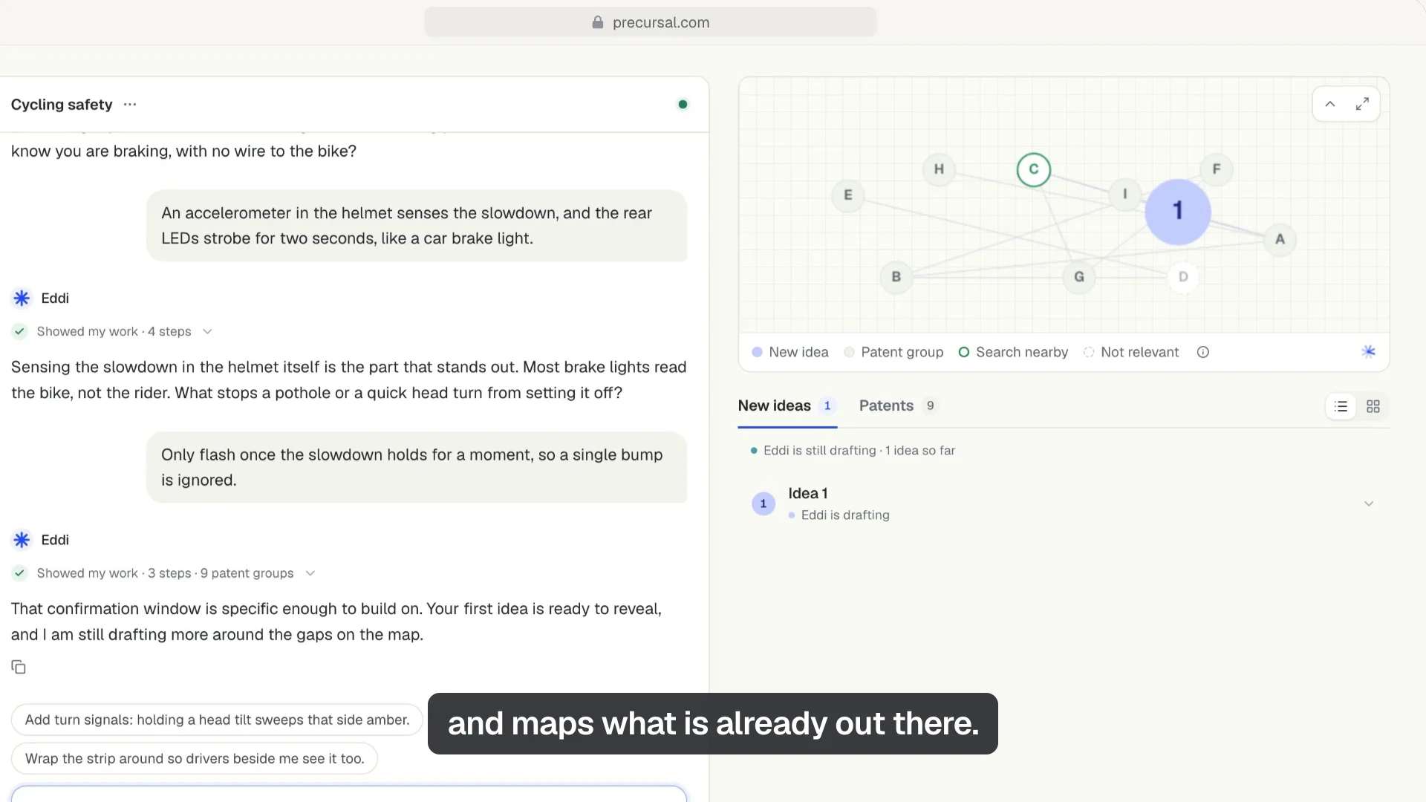1426x802 pixels.
Task: Select patent group node E
Action: coord(847,195)
